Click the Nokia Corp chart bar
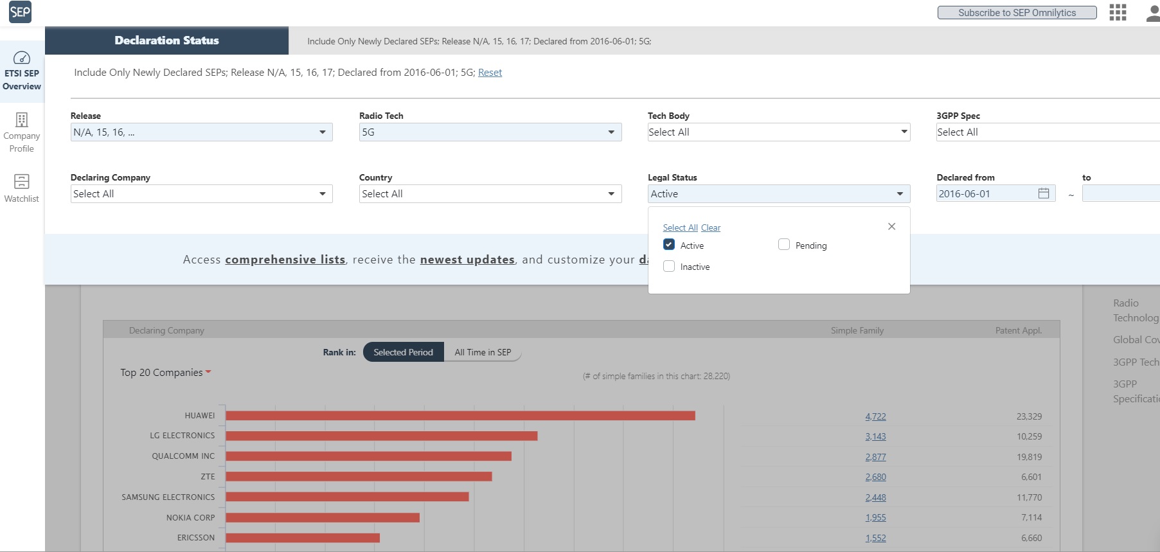This screenshot has width=1160, height=552. tap(323, 517)
